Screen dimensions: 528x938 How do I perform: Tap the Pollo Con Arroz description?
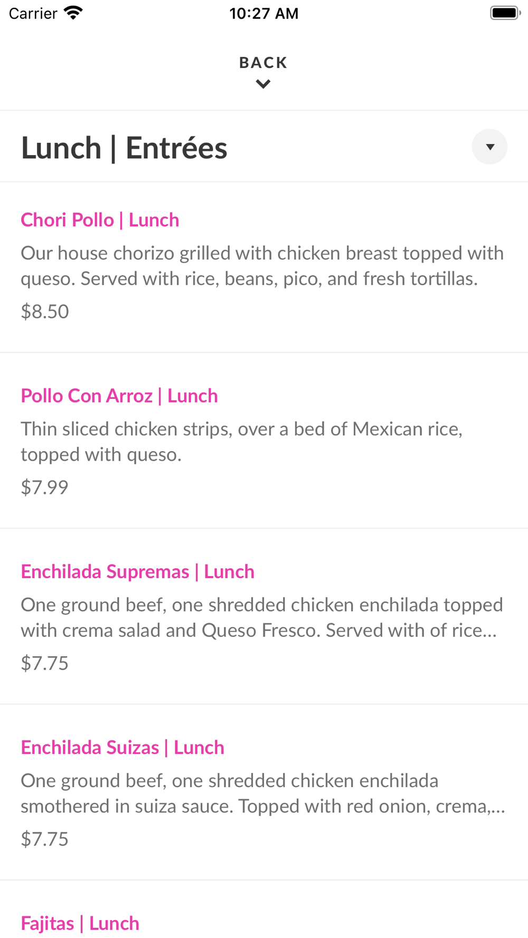pos(241,442)
